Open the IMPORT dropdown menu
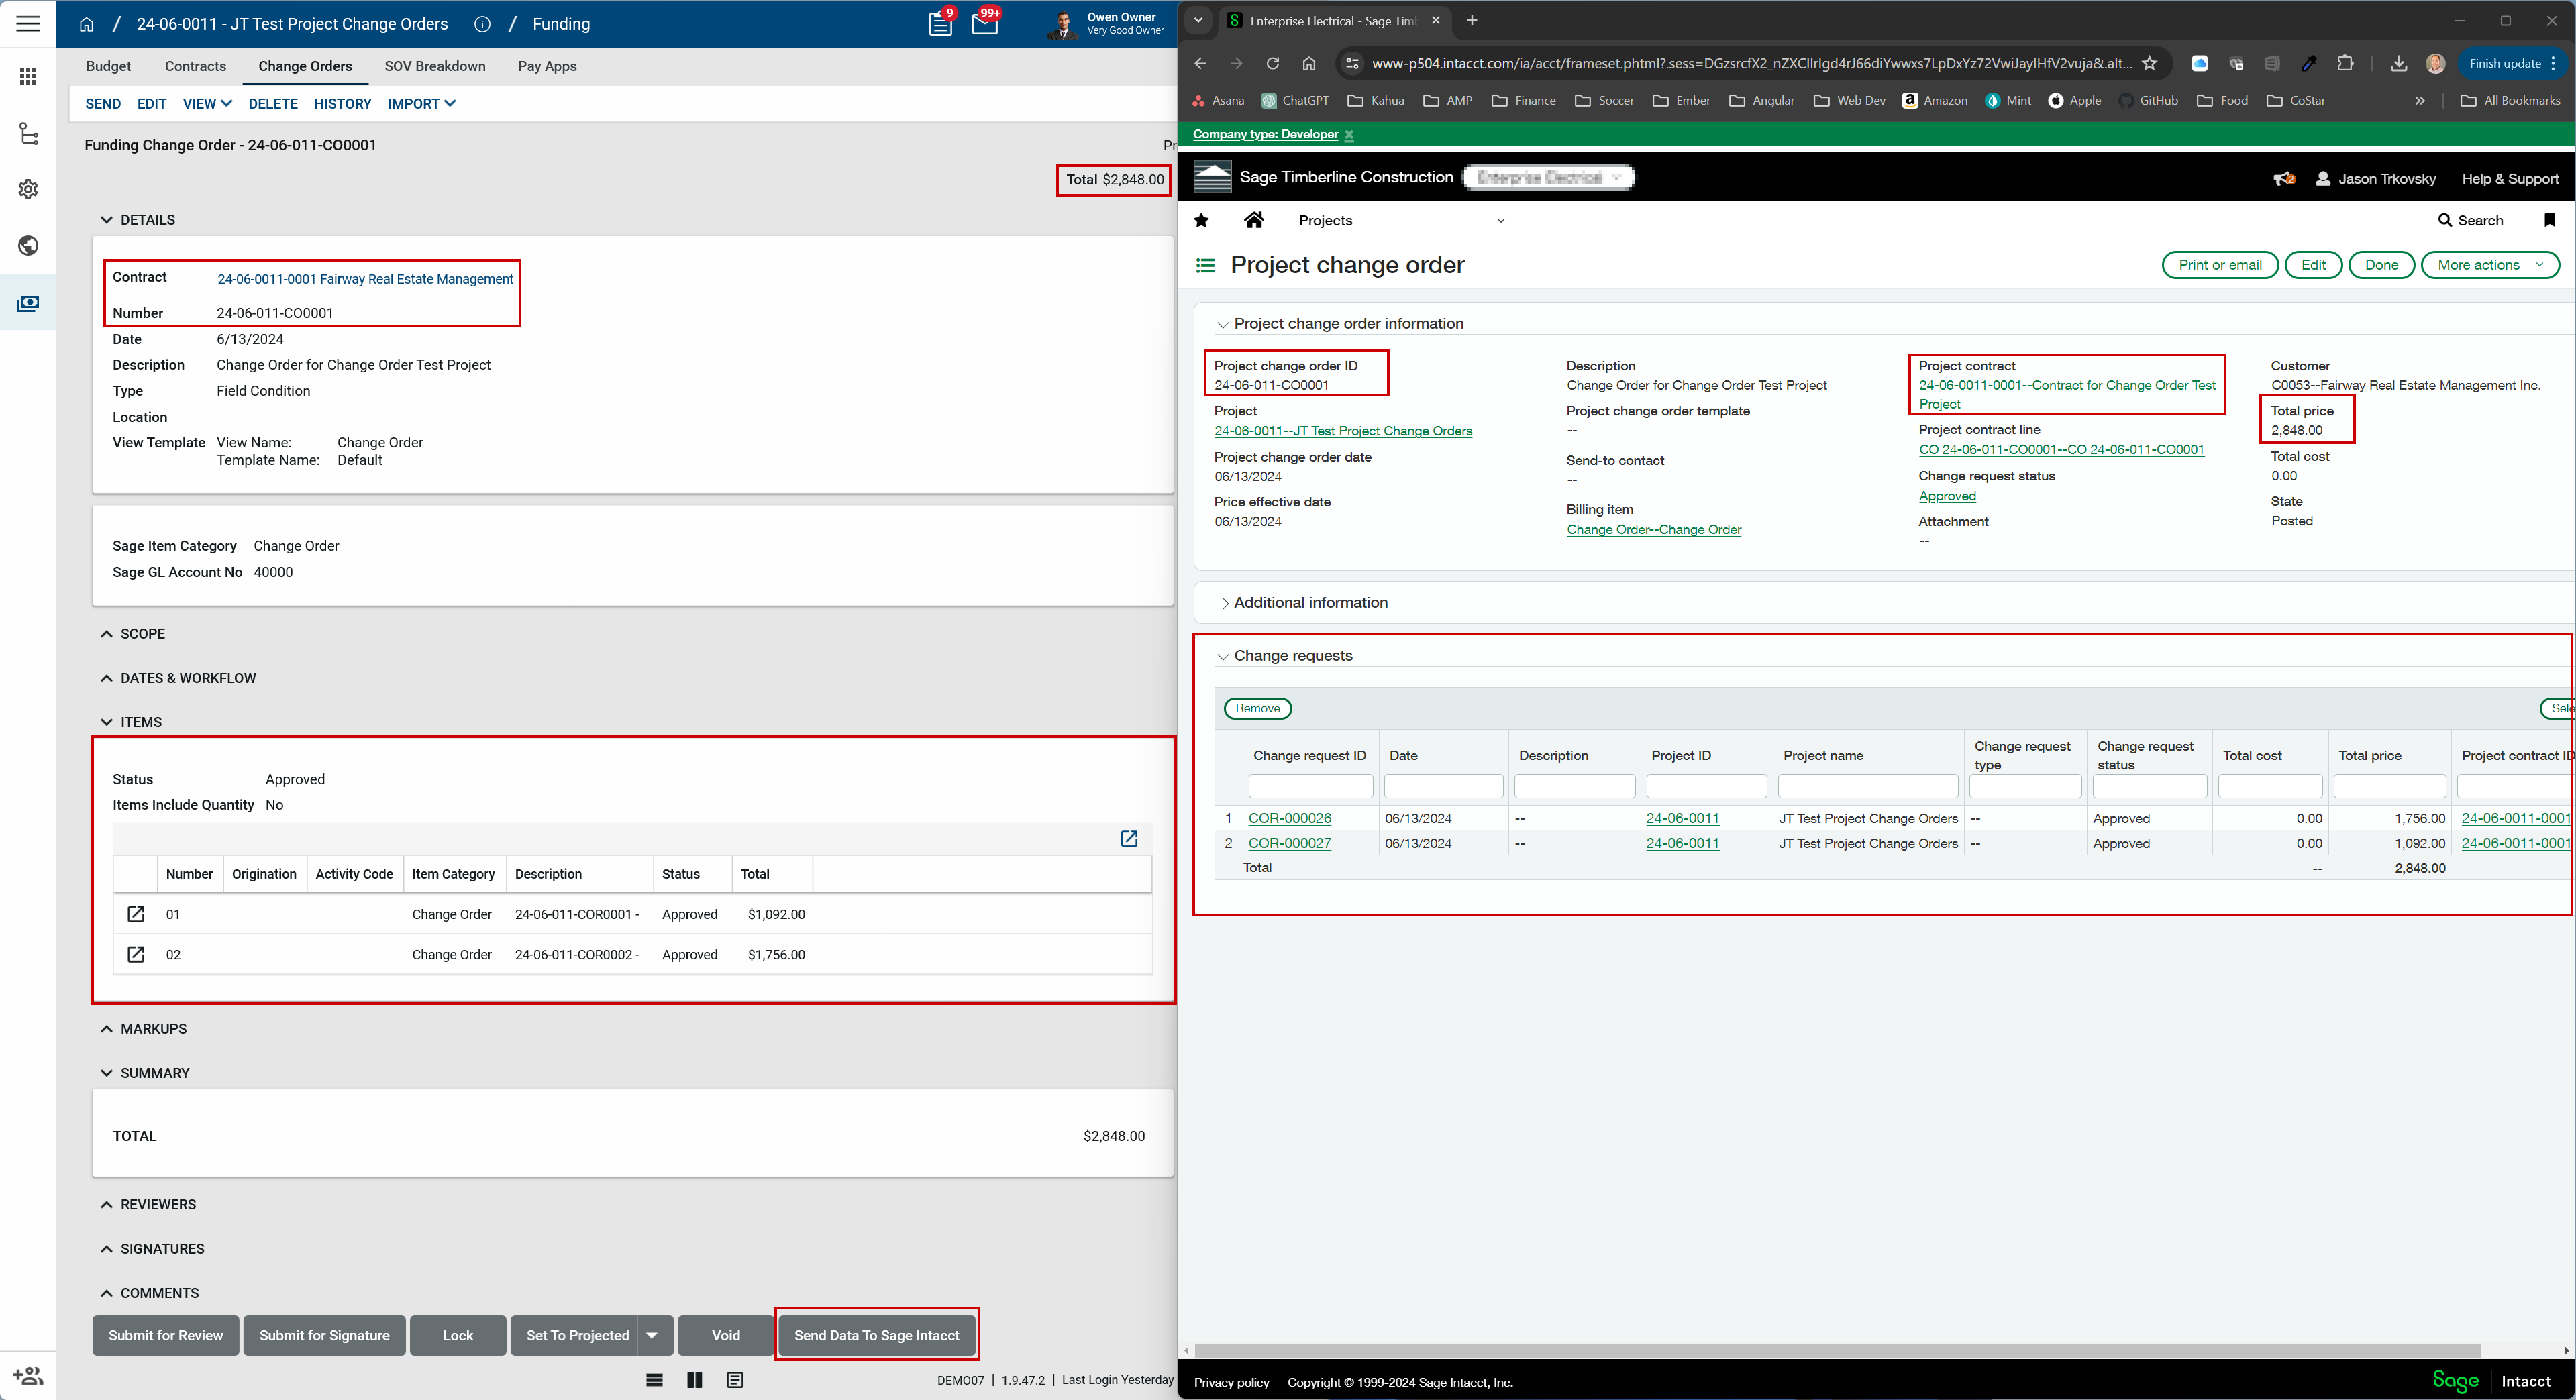2576x1400 pixels. click(421, 104)
